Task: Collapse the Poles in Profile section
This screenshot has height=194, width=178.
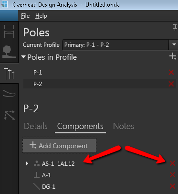Action: [23, 57]
